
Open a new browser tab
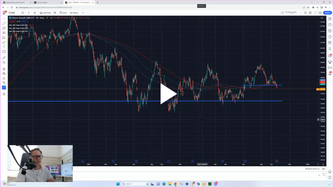pyautogui.click(x=98, y=3)
